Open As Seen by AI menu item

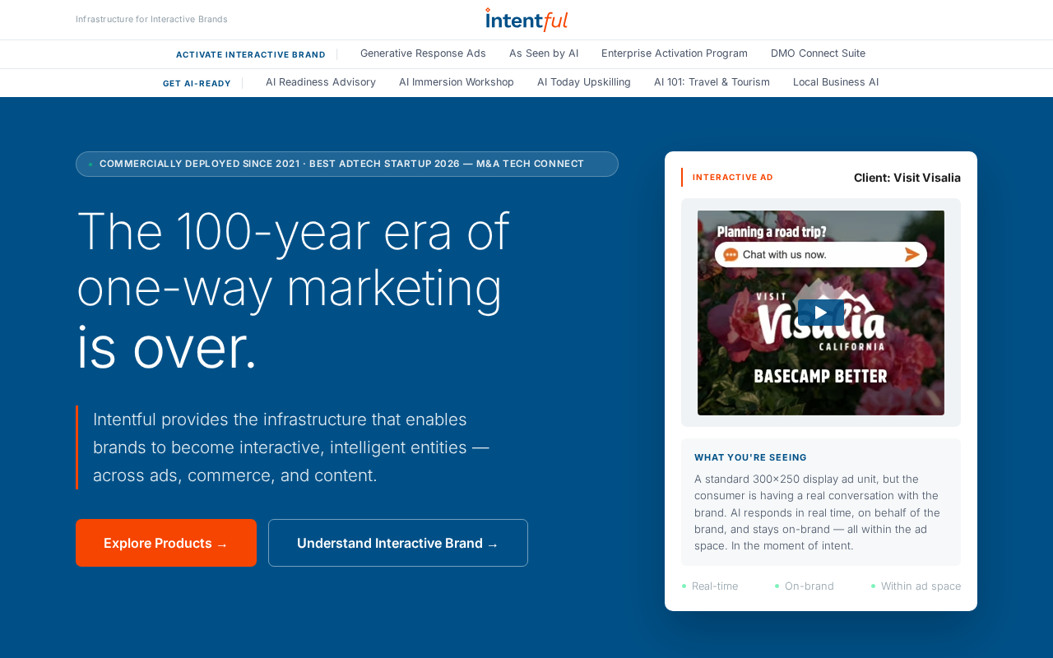544,53
